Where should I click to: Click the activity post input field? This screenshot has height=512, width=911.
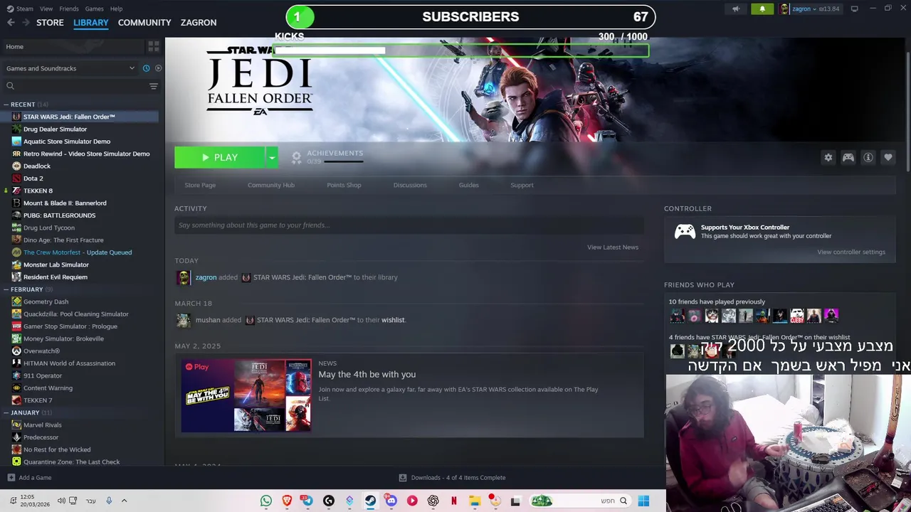point(409,225)
